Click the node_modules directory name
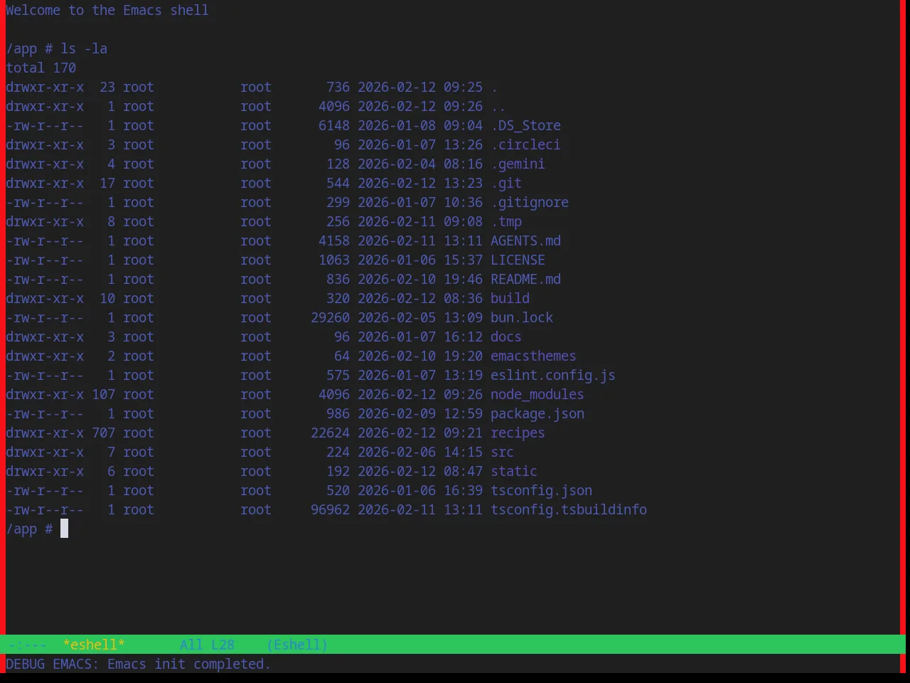This screenshot has width=910, height=683. tap(537, 394)
